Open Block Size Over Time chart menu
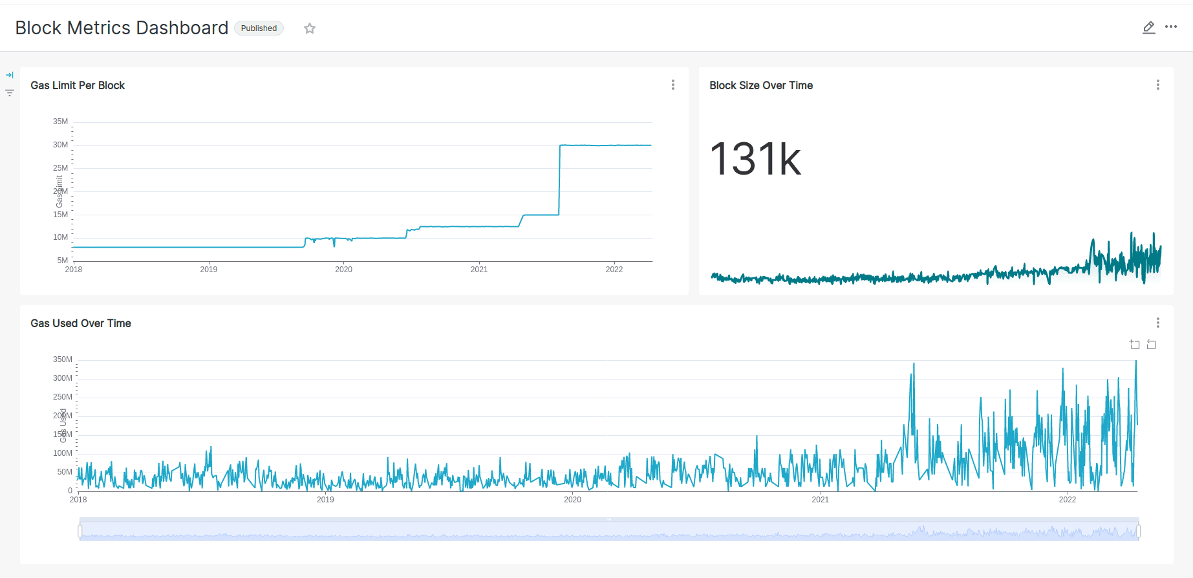Screen dimensions: 1193x578 point(1158,85)
